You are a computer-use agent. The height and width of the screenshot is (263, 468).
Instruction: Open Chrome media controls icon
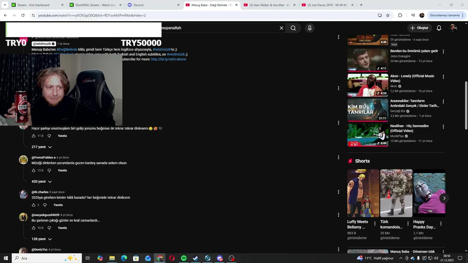click(x=413, y=15)
